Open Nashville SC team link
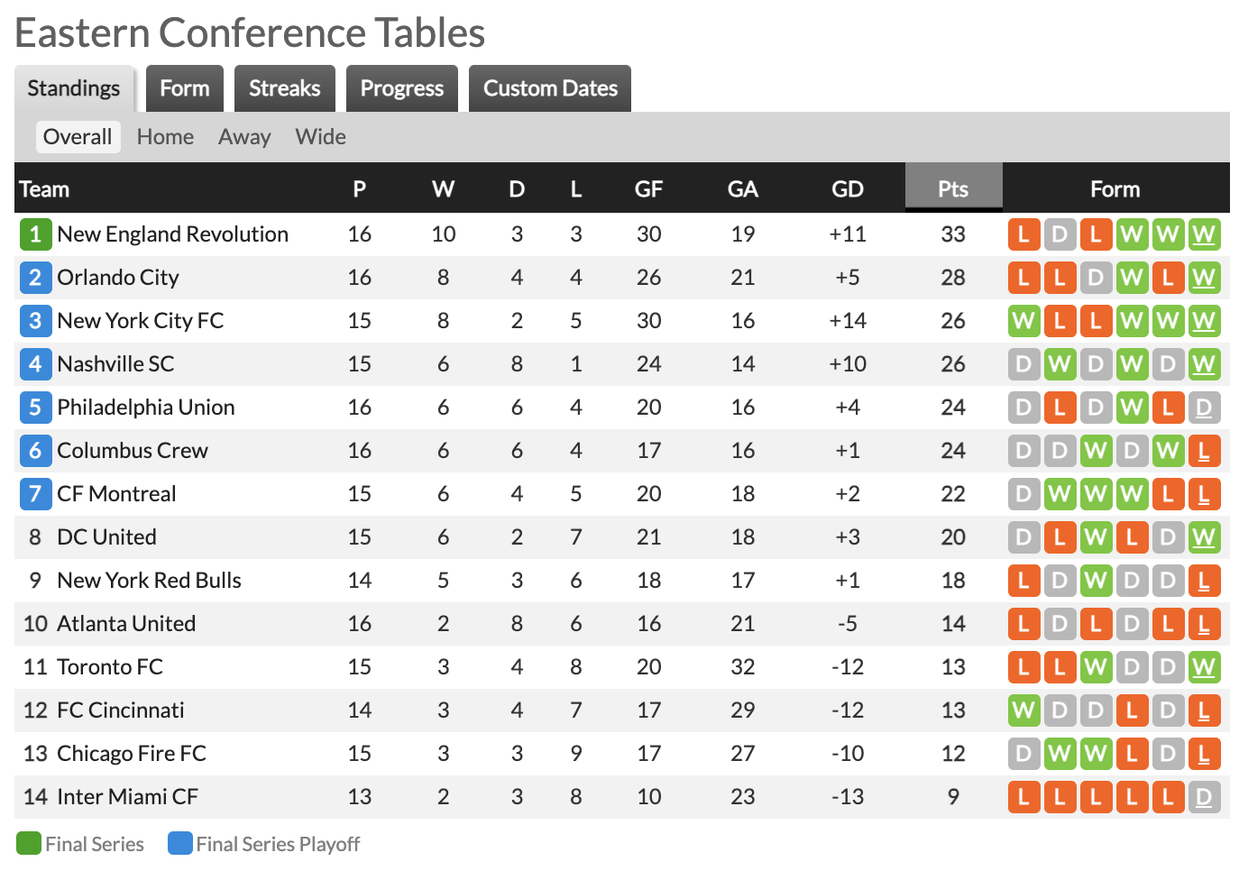The height and width of the screenshot is (880, 1239). coord(115,364)
